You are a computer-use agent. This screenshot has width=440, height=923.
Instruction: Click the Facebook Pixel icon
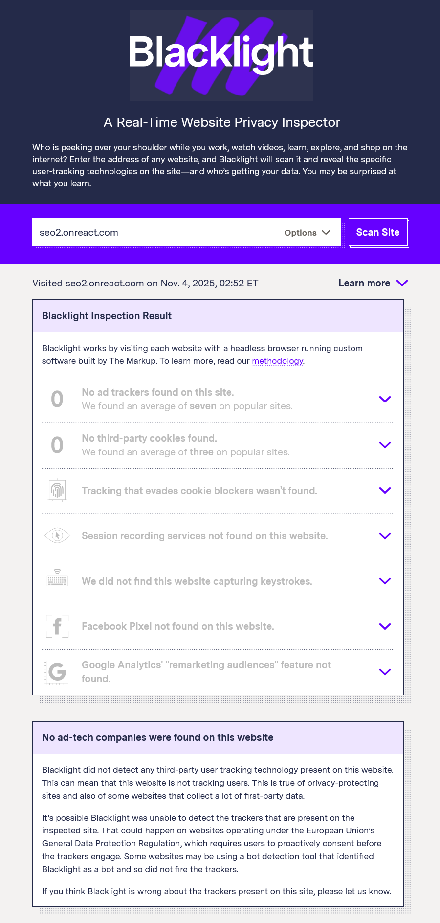(57, 626)
